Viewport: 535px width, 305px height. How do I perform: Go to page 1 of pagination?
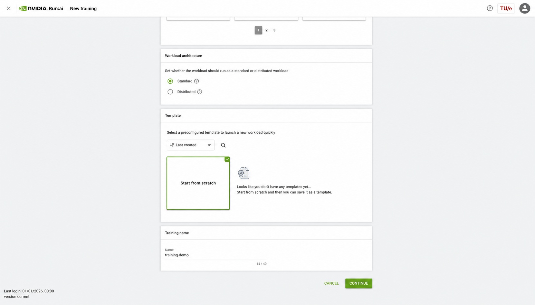(x=258, y=30)
